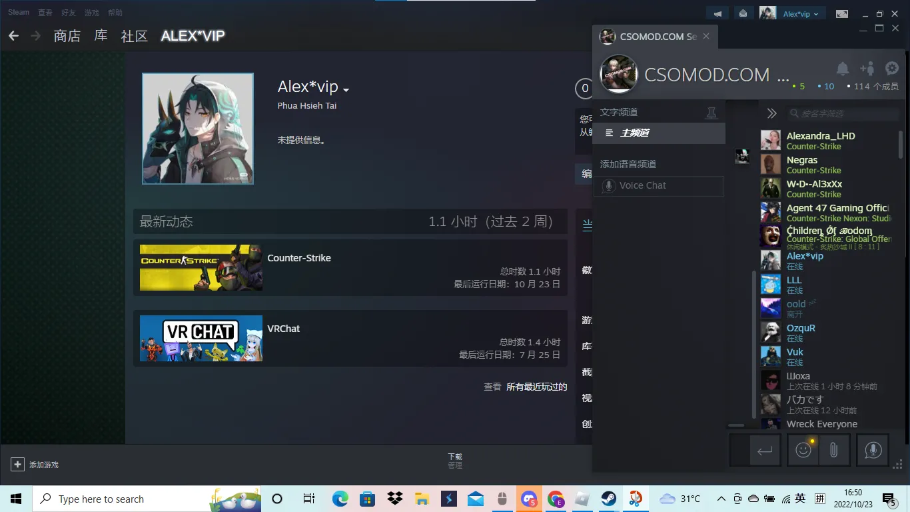The width and height of the screenshot is (910, 512).
Task: Select offline member Шоха
Action: click(x=825, y=381)
